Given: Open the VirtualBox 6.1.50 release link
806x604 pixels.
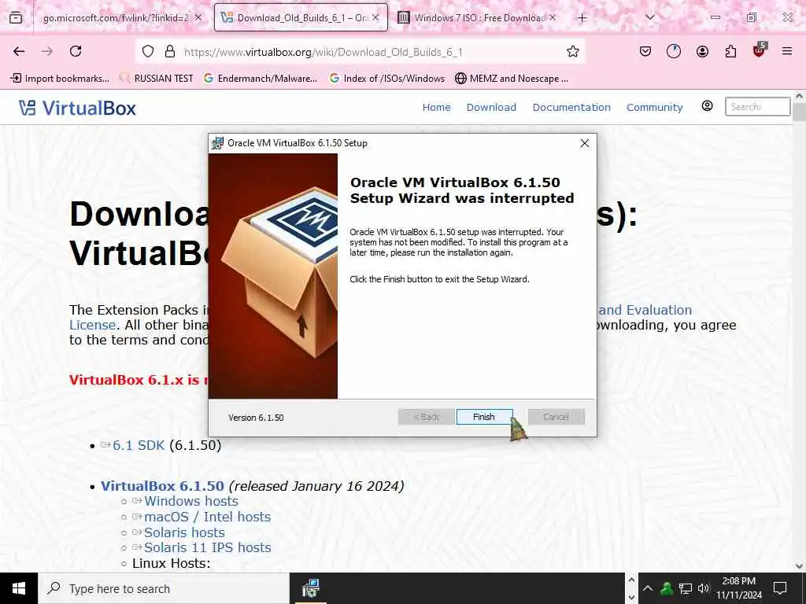Looking at the screenshot, I should [x=162, y=486].
